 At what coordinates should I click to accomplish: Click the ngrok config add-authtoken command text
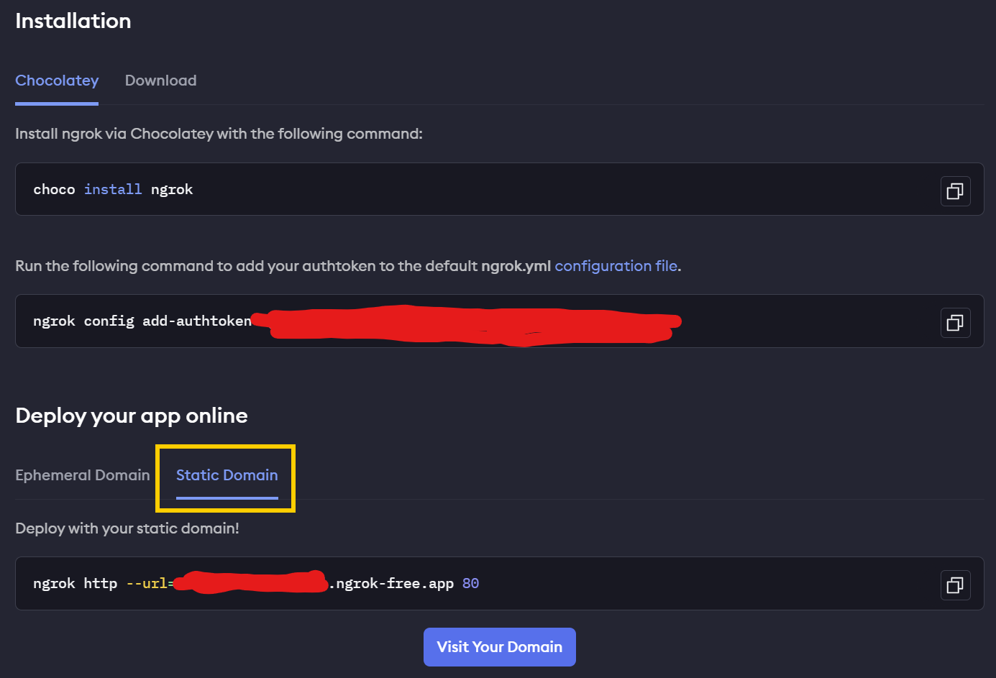142,321
